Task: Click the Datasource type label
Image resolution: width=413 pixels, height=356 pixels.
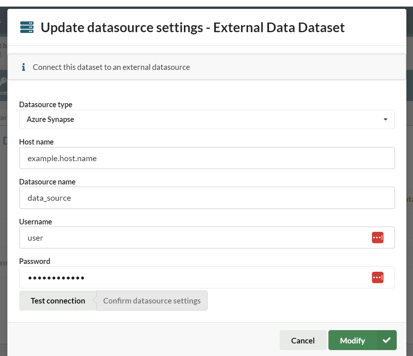Action: coord(46,105)
